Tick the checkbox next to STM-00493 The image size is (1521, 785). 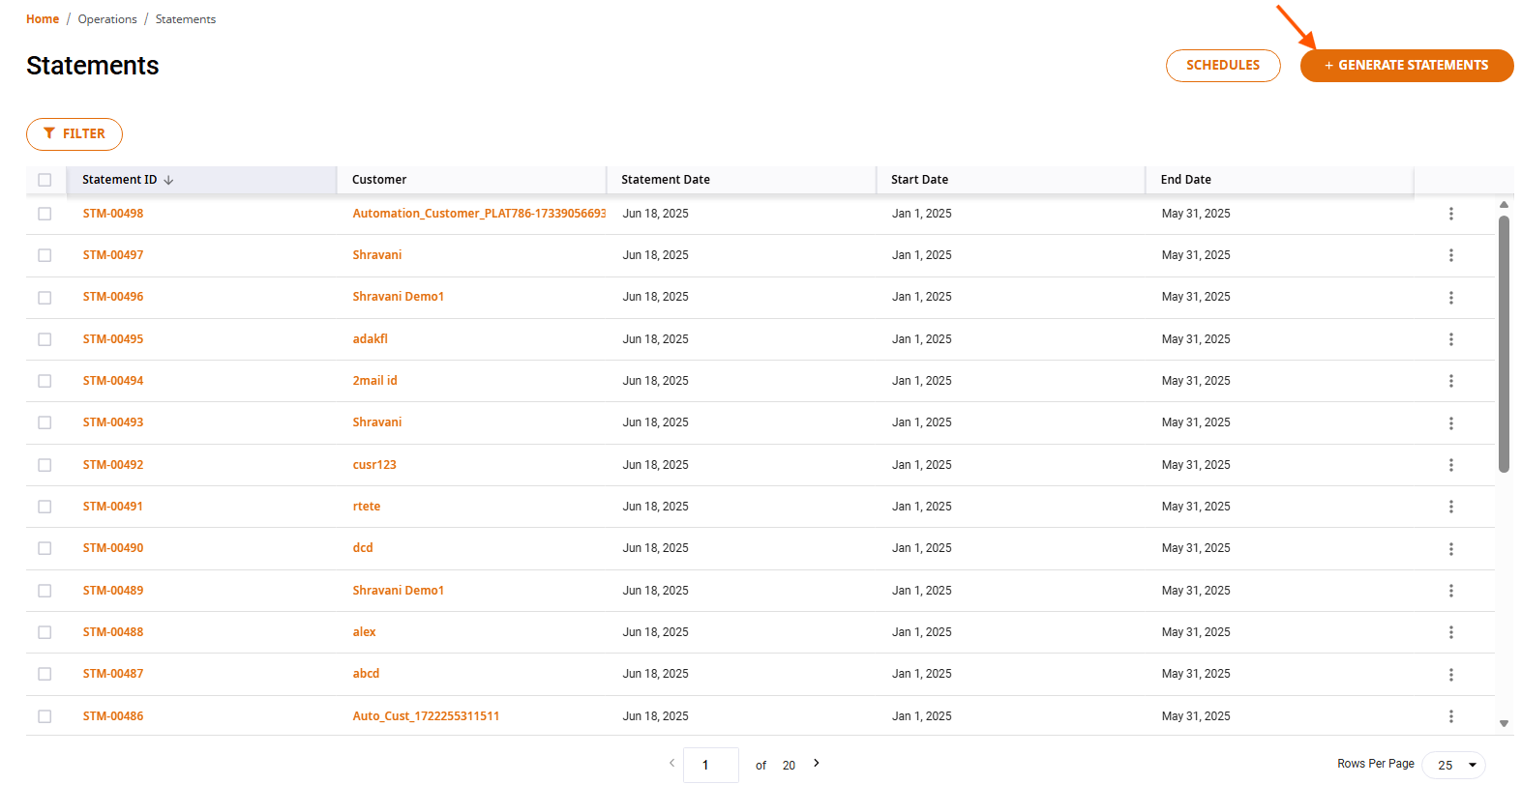click(45, 423)
